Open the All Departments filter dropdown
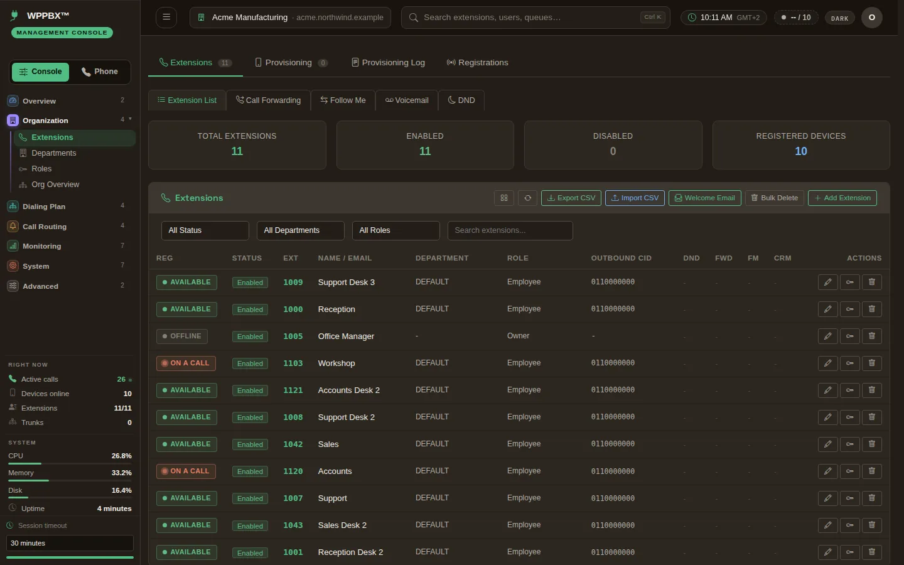The height and width of the screenshot is (565, 904). [301, 230]
